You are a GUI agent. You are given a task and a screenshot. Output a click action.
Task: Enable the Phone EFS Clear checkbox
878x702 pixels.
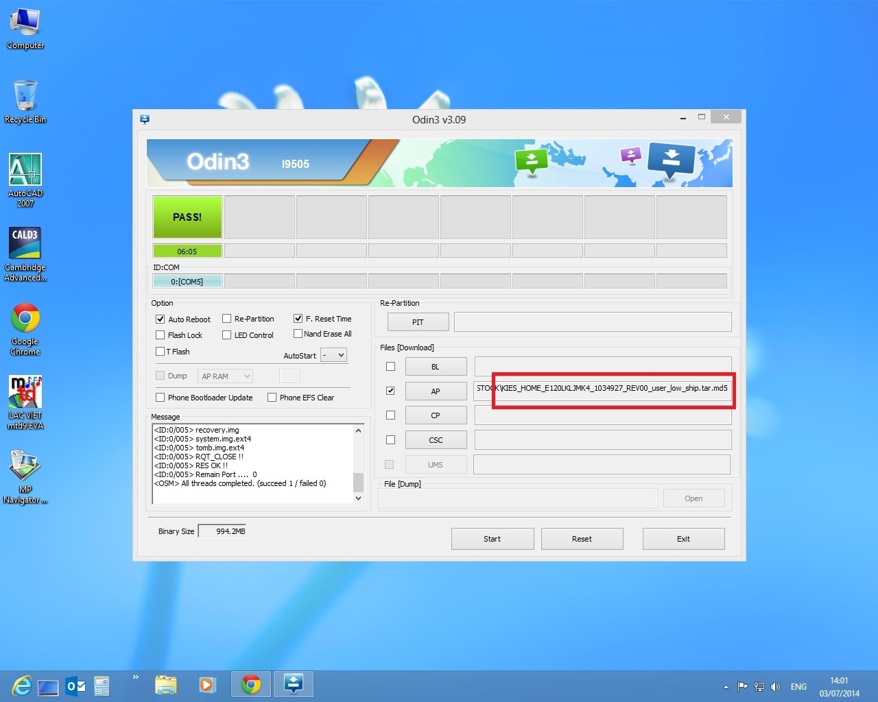tap(272, 398)
